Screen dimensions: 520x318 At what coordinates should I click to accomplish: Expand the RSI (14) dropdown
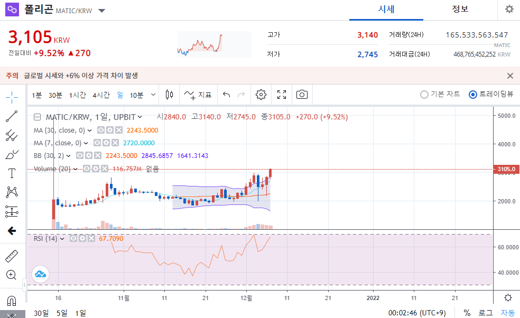point(62,239)
